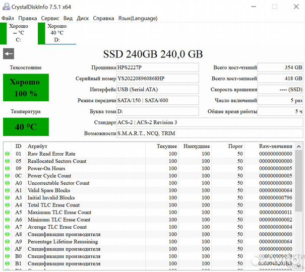This screenshot has height=272, width=305.
Task: Click the serial number field YS202208960868HP
Action: 158,78
